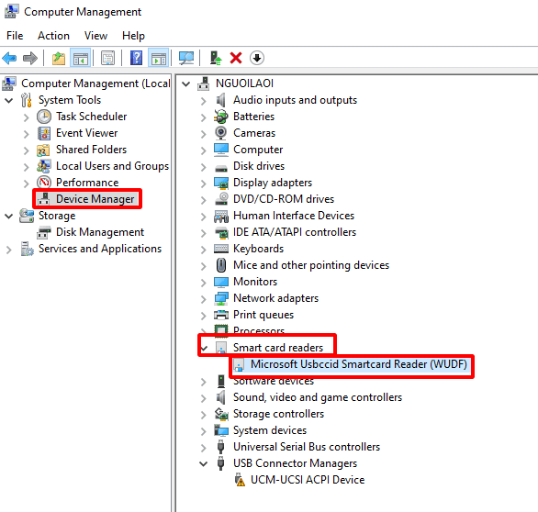Open the Properties toolbar icon
538x512 pixels.
(x=108, y=58)
